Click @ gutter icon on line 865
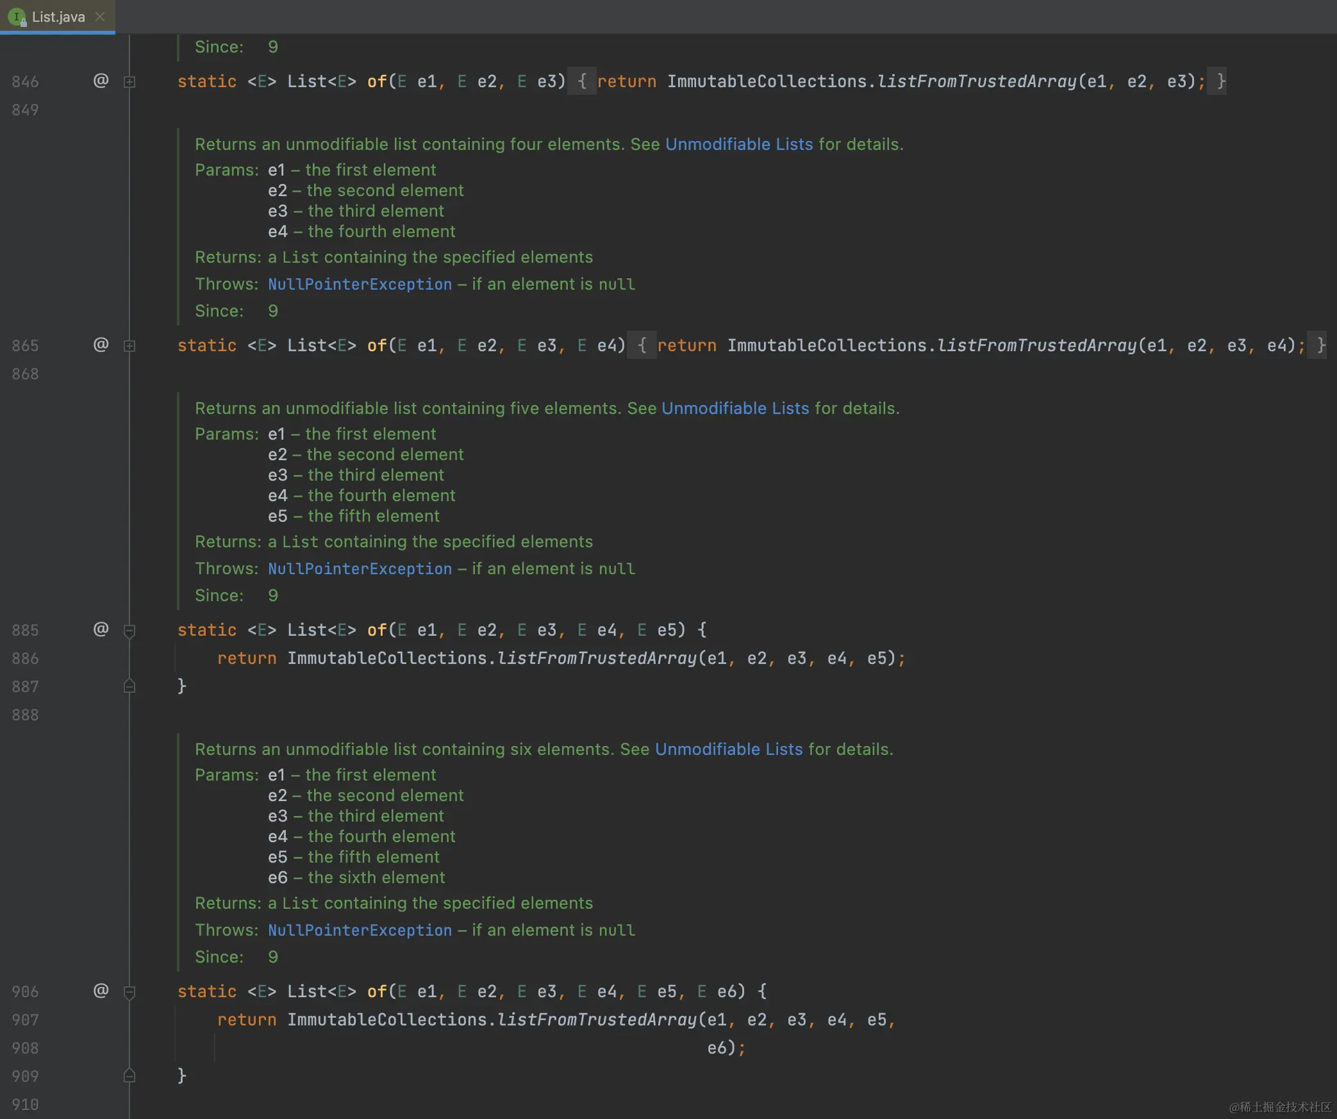1337x1119 pixels. [101, 345]
